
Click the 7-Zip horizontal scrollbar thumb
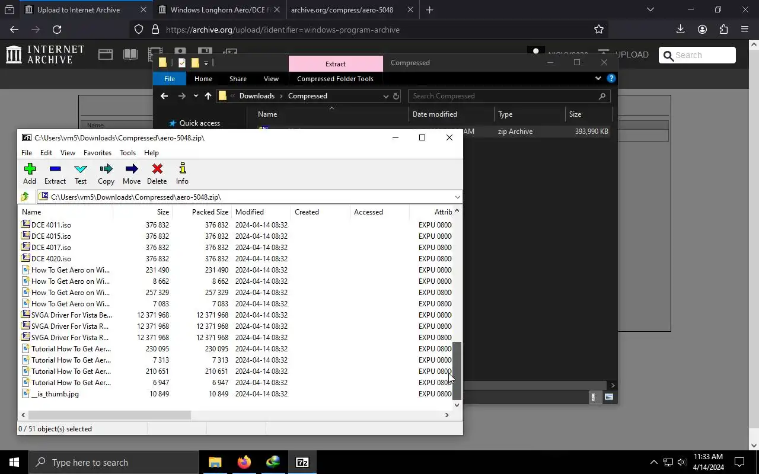click(110, 415)
